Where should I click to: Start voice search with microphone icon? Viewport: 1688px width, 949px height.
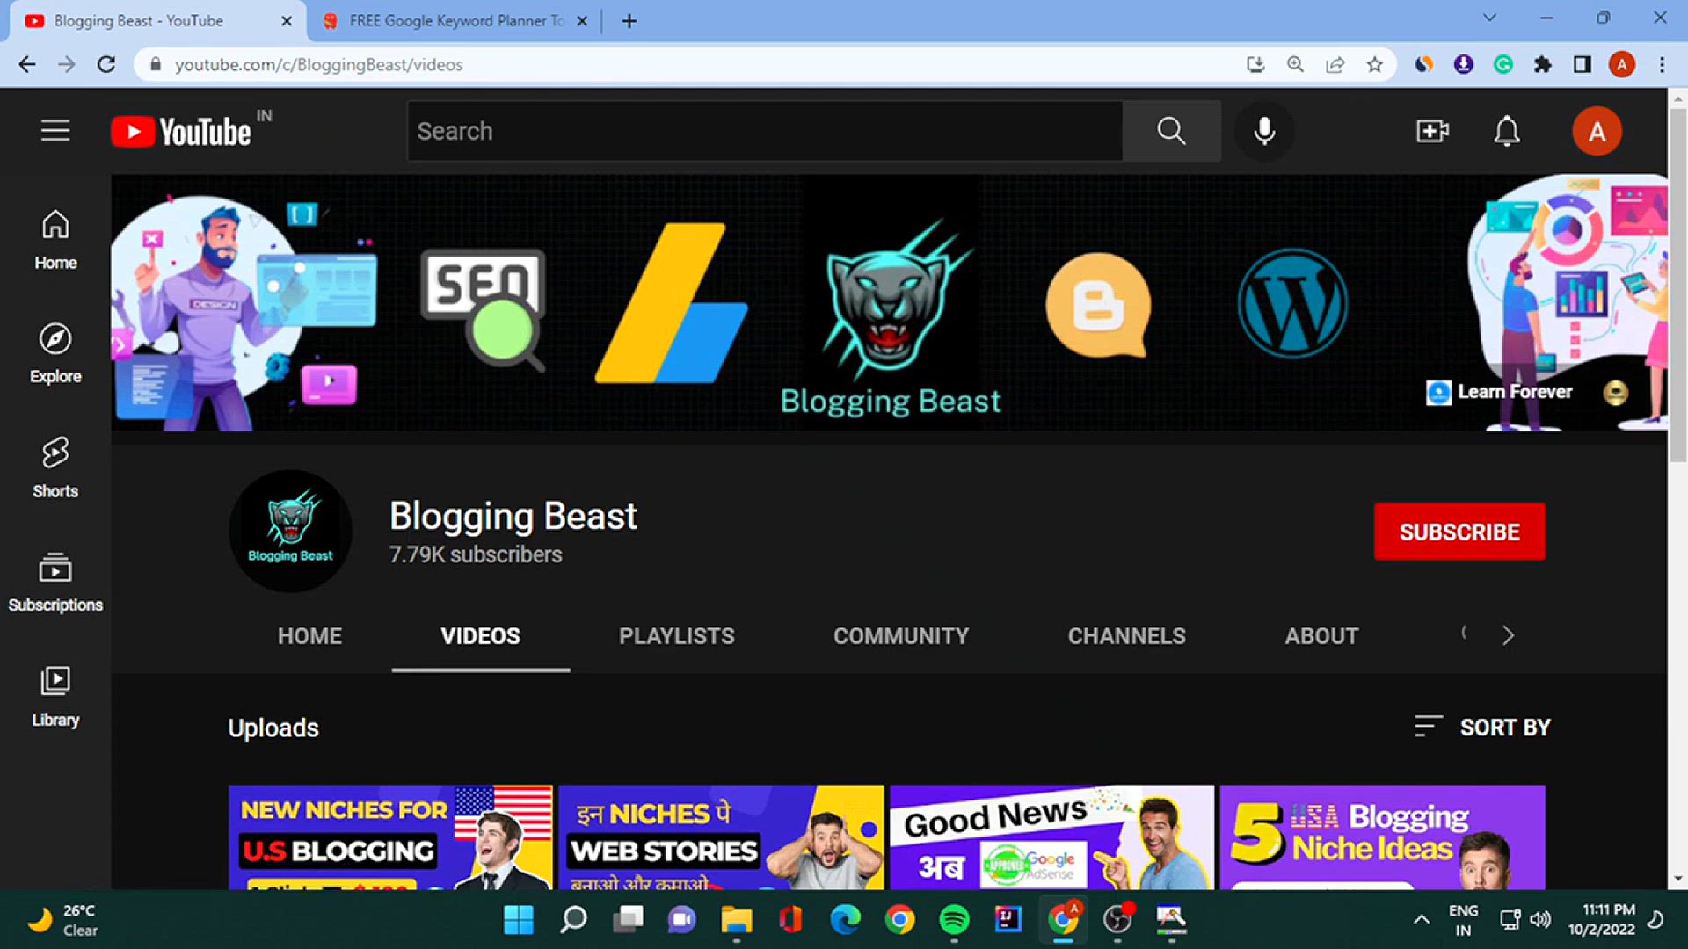pos(1264,131)
